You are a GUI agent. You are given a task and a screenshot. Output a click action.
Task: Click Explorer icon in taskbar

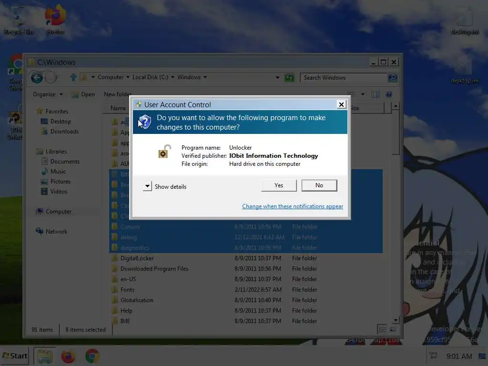44,356
